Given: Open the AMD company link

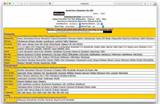Looking at the screenshot, I should point(19,44).
